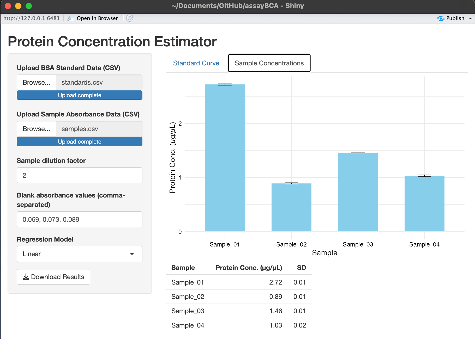Click the green macOS fullscreen button

29,6
